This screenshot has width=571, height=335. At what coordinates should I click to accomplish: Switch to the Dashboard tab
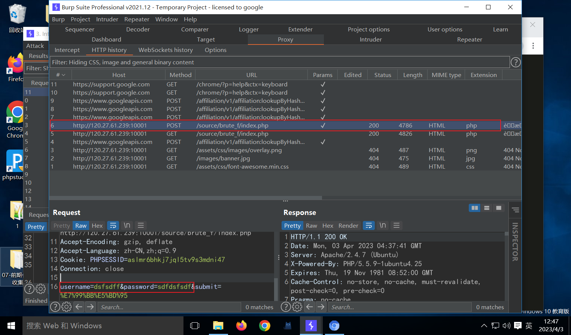[x=107, y=40]
